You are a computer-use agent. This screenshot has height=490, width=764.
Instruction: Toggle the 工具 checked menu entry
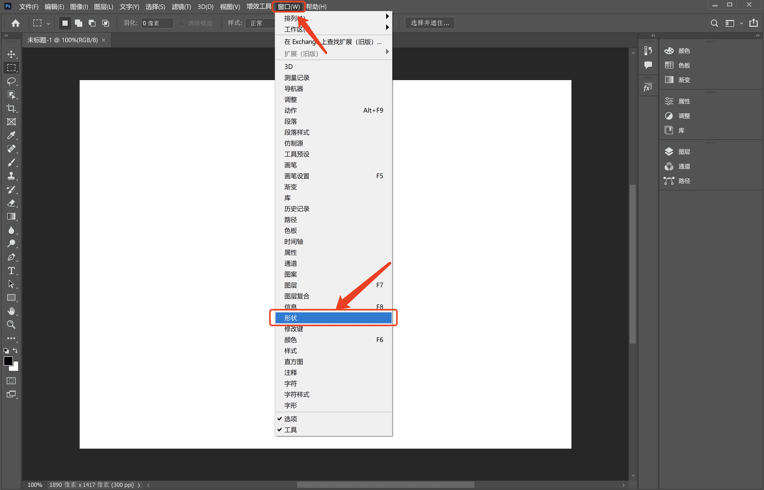290,430
